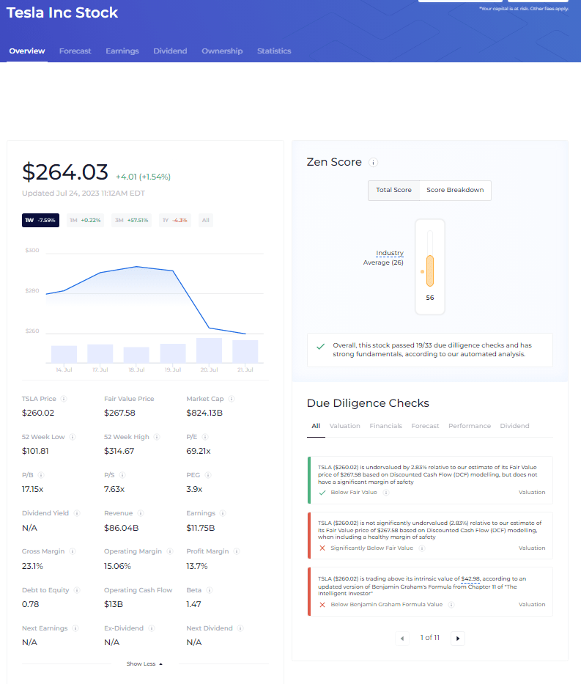Image resolution: width=581 pixels, height=684 pixels.
Task: Click info icon beside Next Earnings
Action: click(x=75, y=628)
